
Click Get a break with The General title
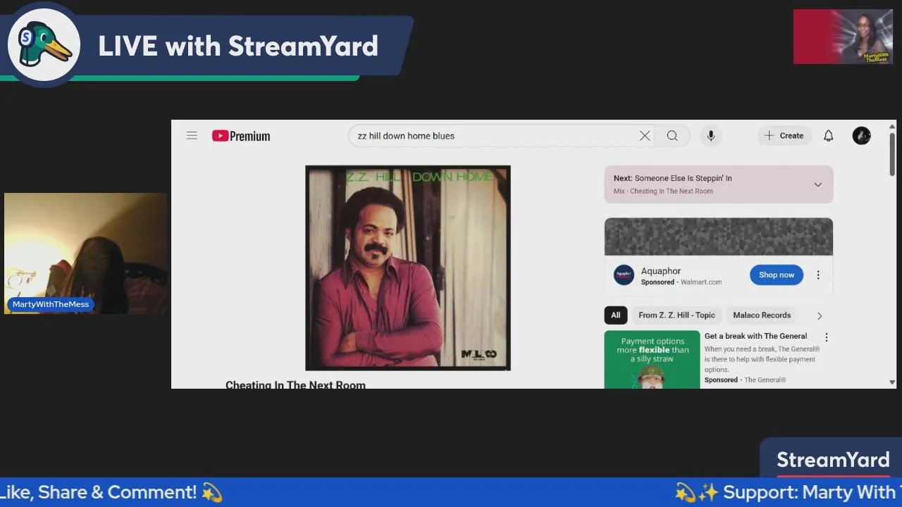pos(755,336)
